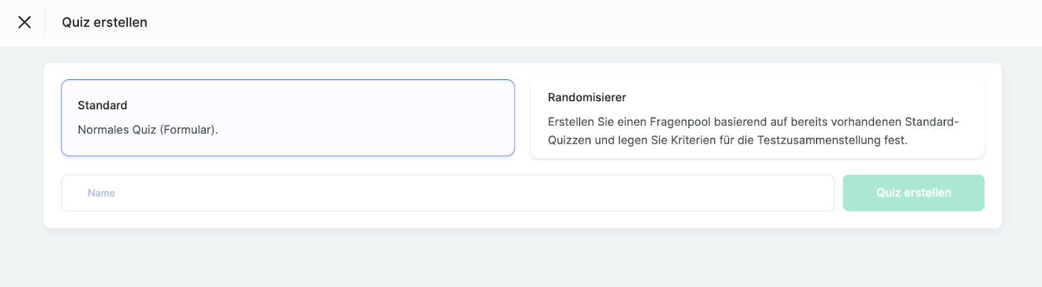Viewport: 1042px width, 287px height.
Task: Click the text Standard-Quizzen in Randomisierer card
Action: [x=931, y=122]
